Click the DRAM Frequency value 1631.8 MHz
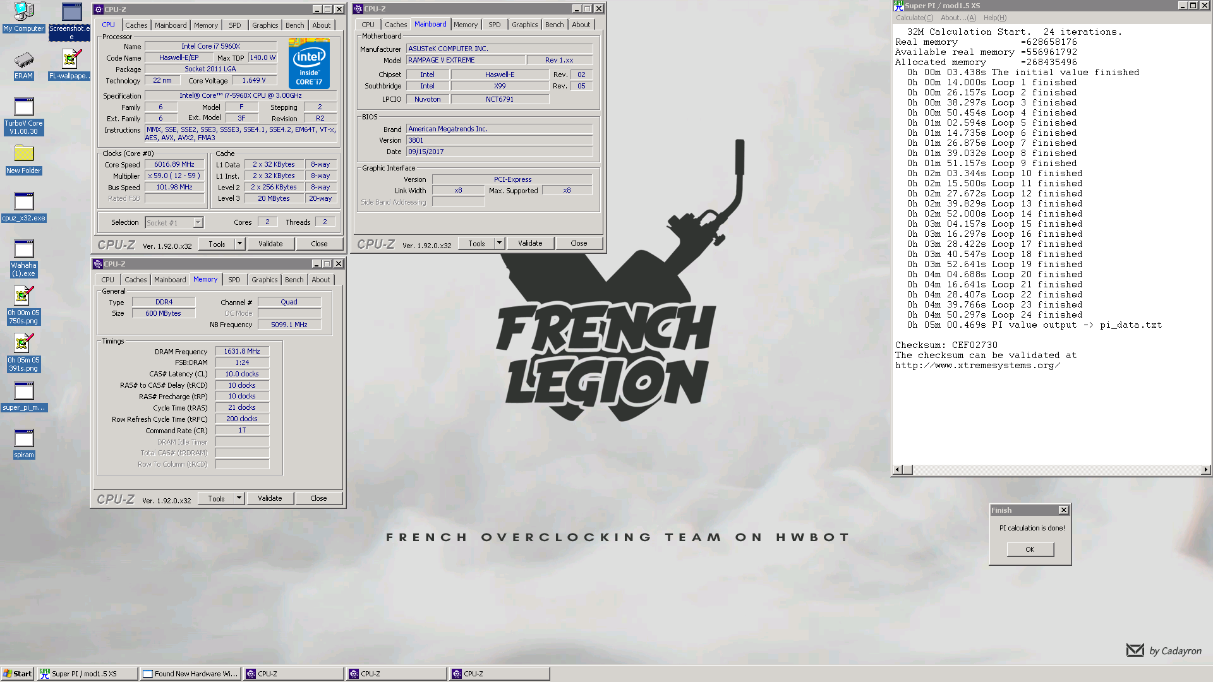1213x682 pixels. click(x=242, y=351)
